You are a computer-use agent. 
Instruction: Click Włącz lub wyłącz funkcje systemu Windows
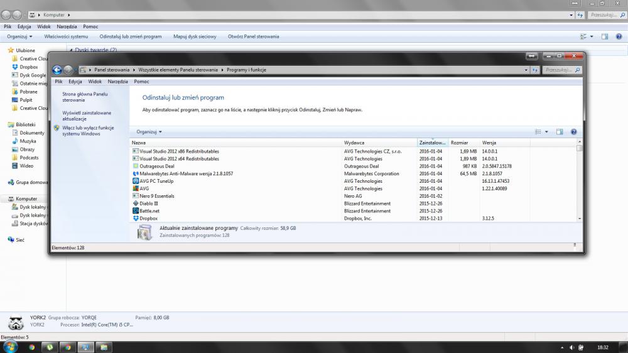pyautogui.click(x=88, y=131)
